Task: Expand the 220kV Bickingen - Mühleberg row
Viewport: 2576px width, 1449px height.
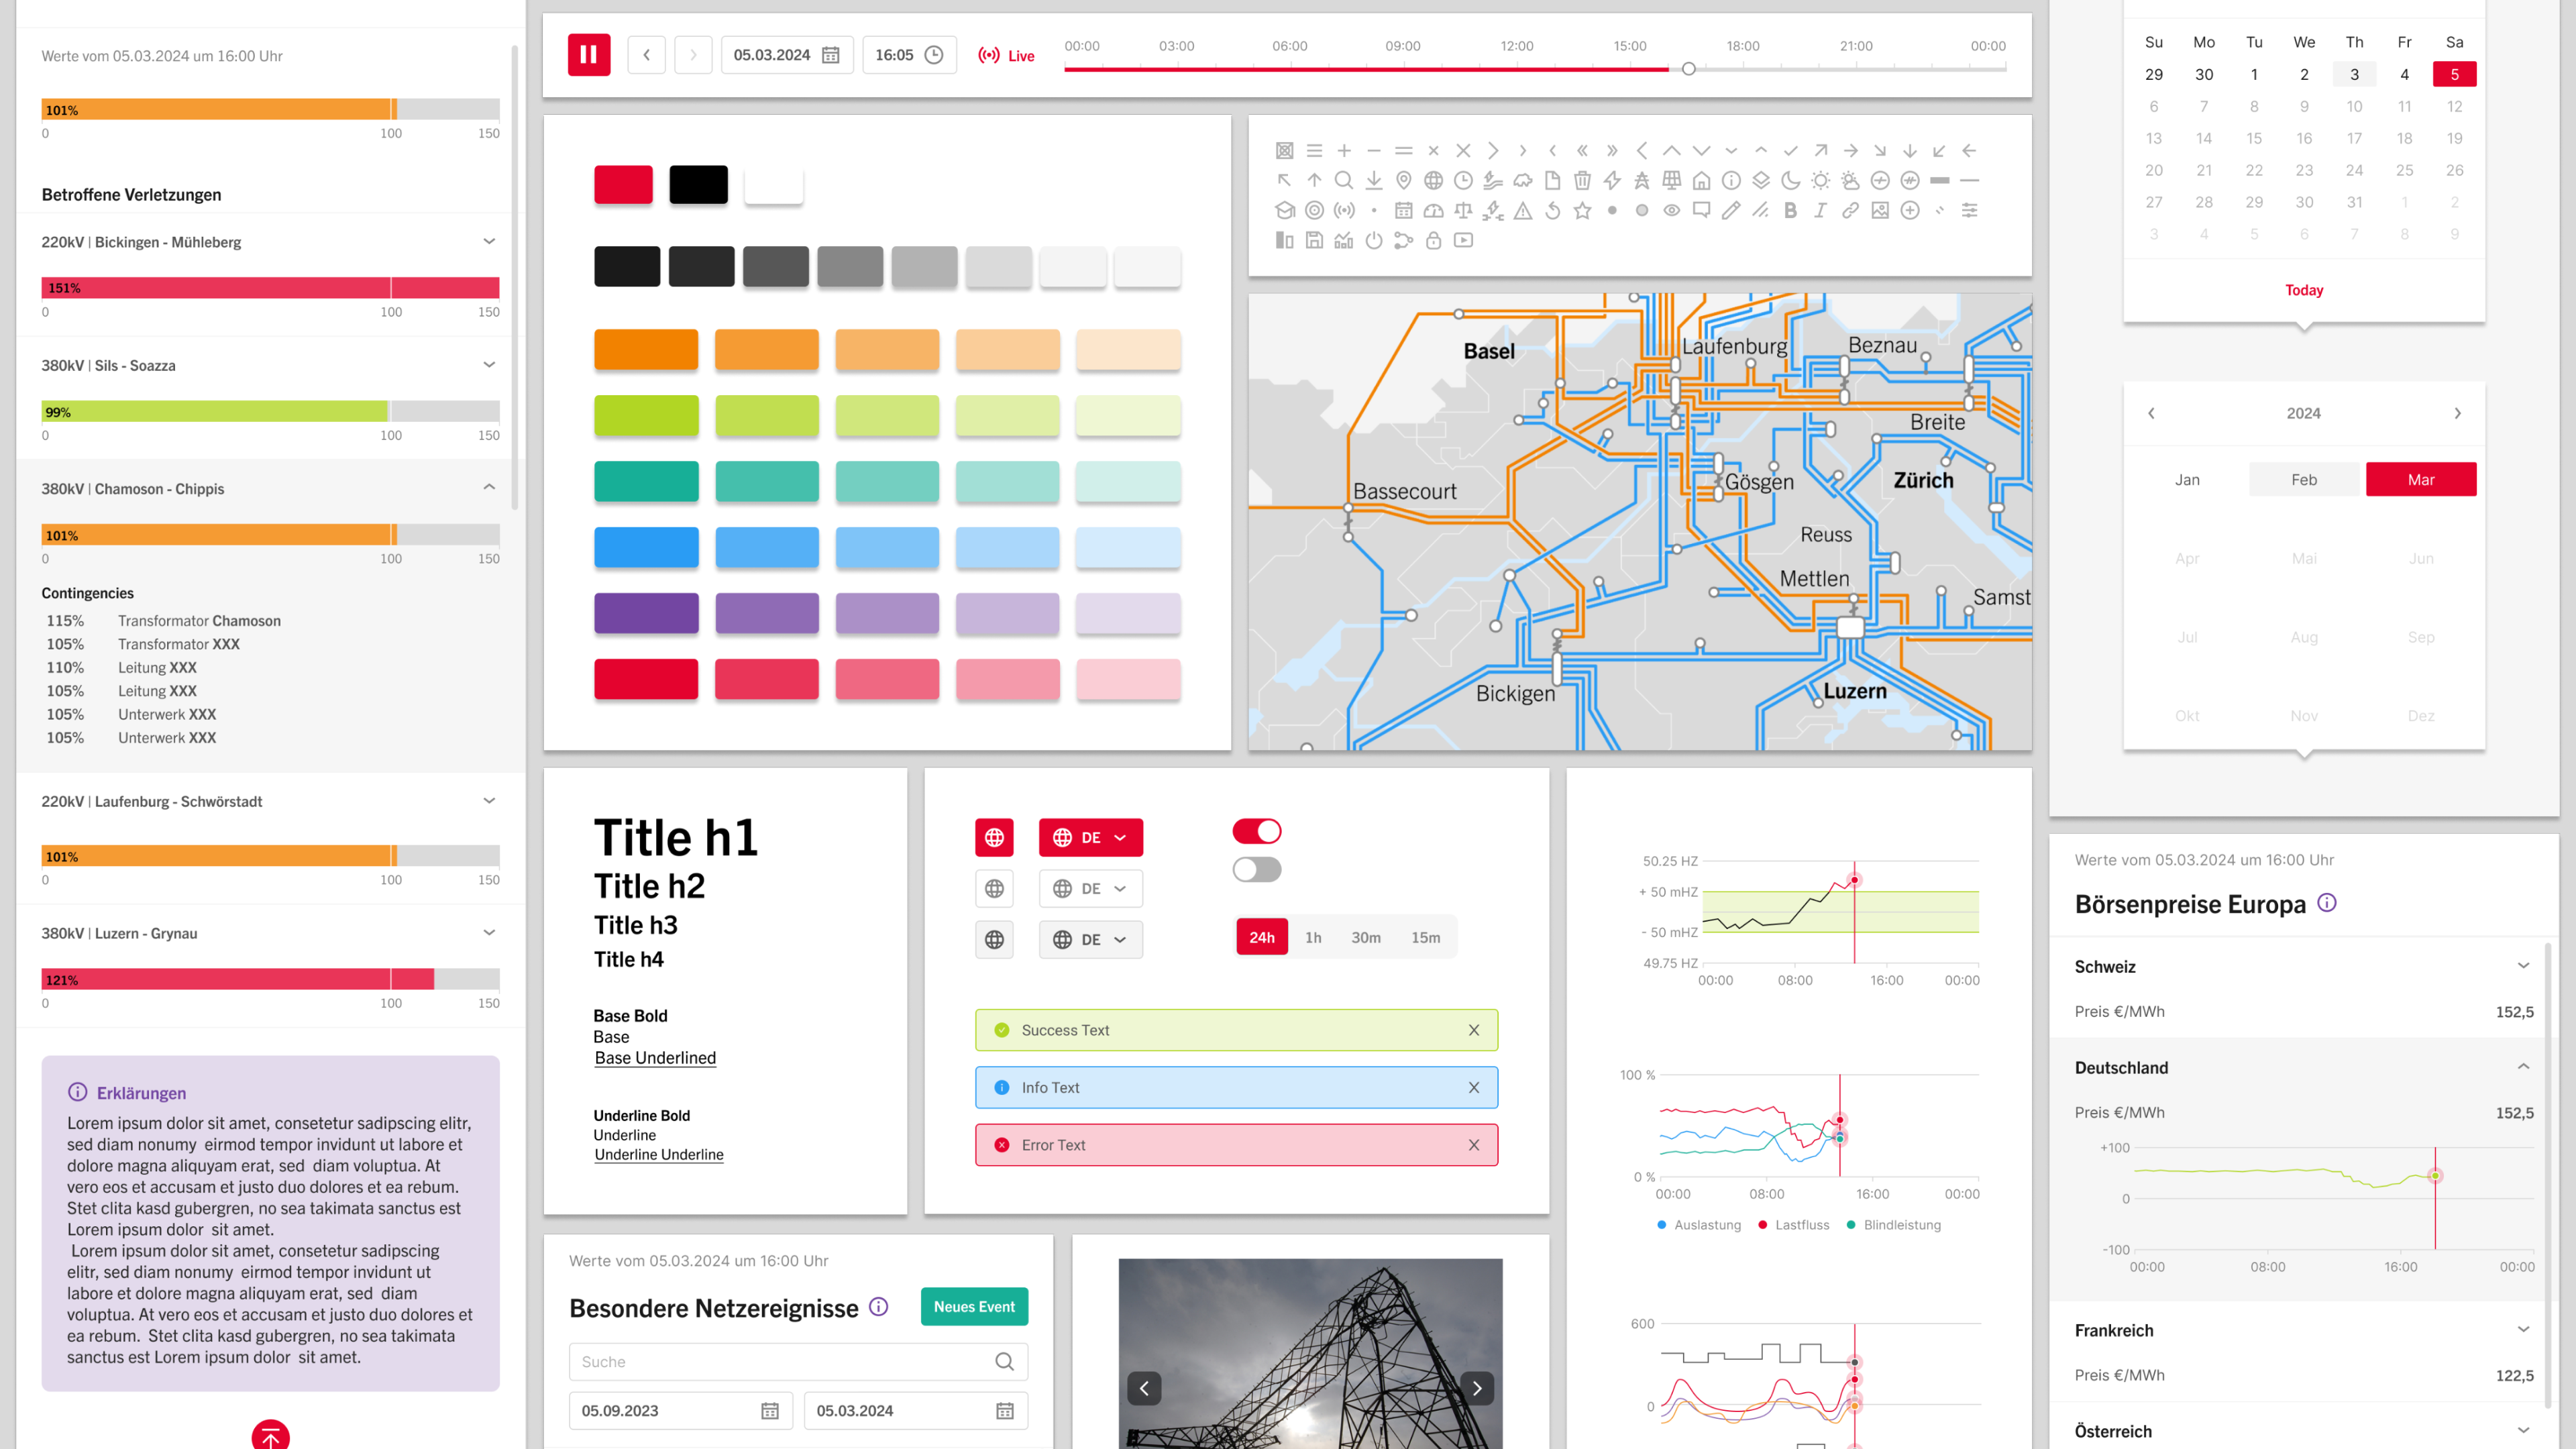Action: click(489, 241)
